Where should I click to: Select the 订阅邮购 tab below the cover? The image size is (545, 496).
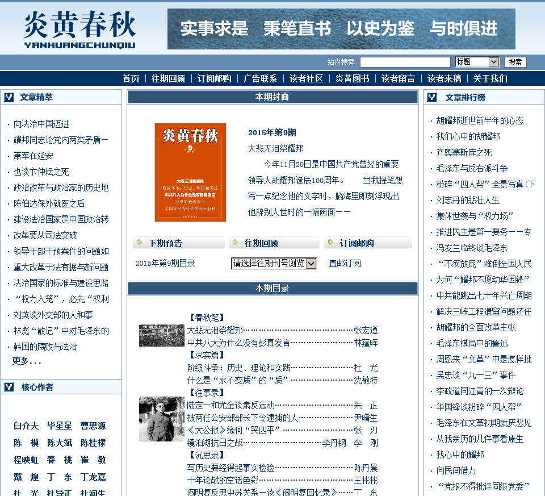(367, 243)
